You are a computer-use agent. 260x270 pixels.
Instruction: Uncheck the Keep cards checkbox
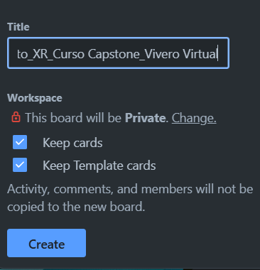[x=20, y=142]
